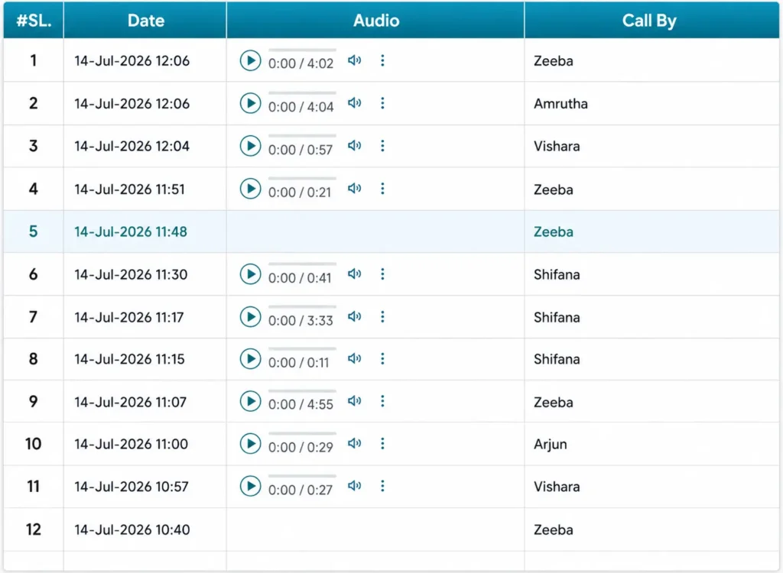Sort by the Date column header

146,21
